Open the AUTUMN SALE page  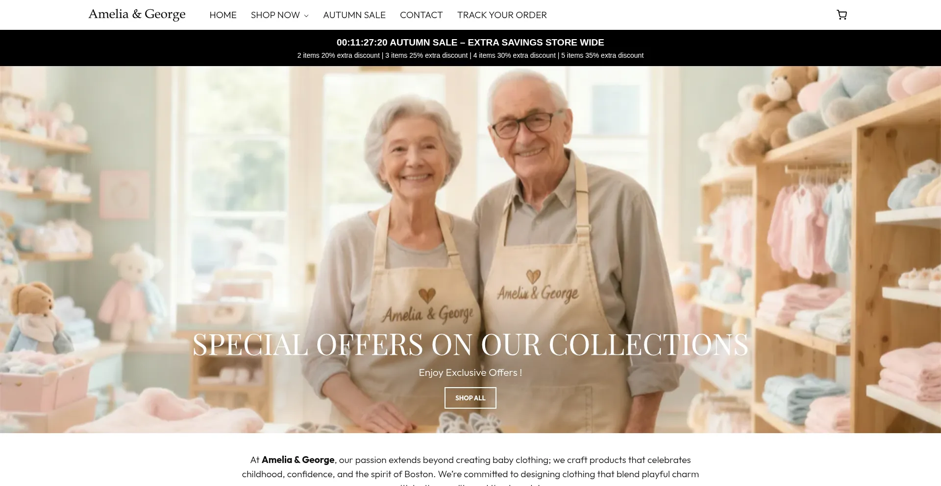(x=354, y=15)
